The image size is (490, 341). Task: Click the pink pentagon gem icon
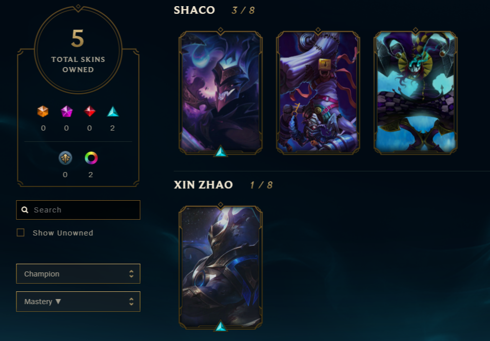(x=67, y=112)
